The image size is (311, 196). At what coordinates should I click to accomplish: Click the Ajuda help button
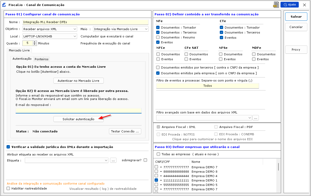coord(289,5)
